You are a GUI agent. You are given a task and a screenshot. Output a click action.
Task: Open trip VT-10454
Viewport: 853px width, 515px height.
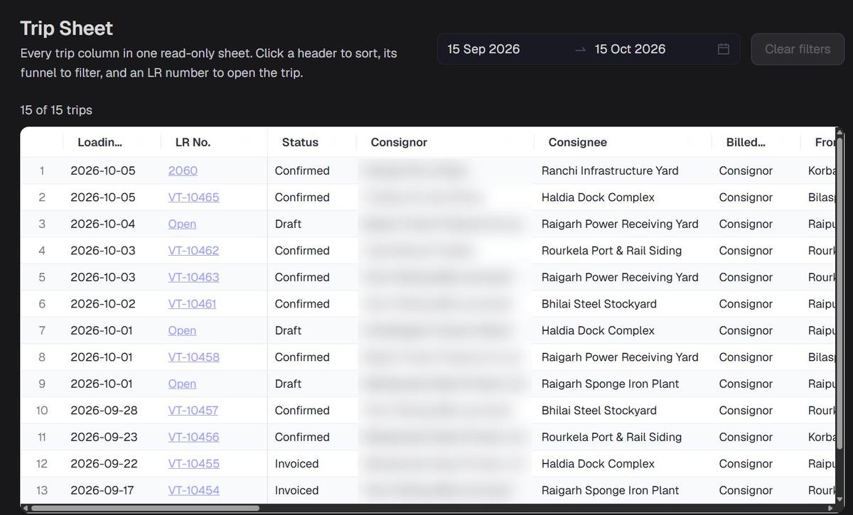pyautogui.click(x=193, y=490)
